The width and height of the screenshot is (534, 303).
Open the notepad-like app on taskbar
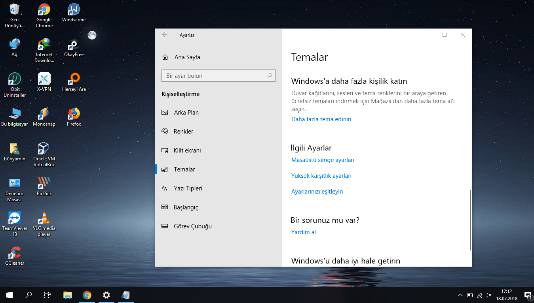[x=125, y=295]
